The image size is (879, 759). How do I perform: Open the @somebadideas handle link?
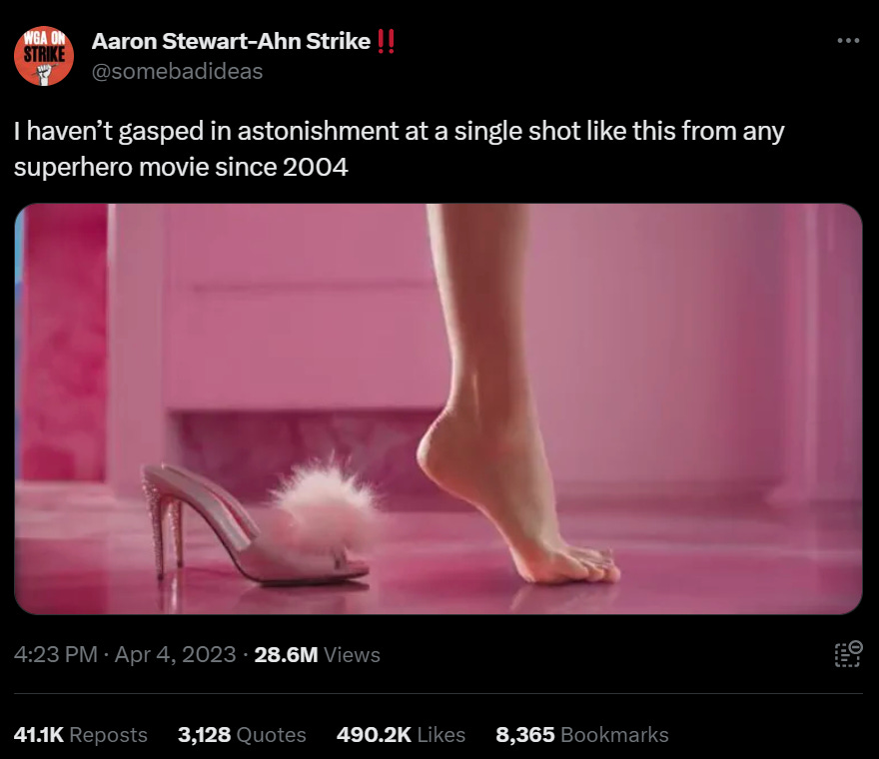[177, 71]
